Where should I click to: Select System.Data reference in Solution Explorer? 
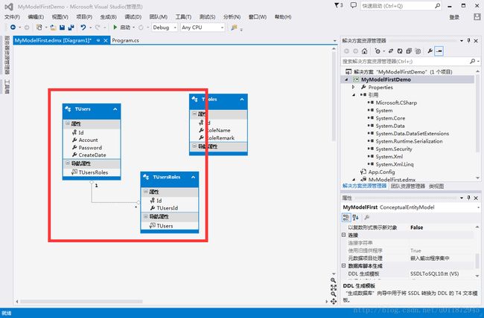[390, 126]
